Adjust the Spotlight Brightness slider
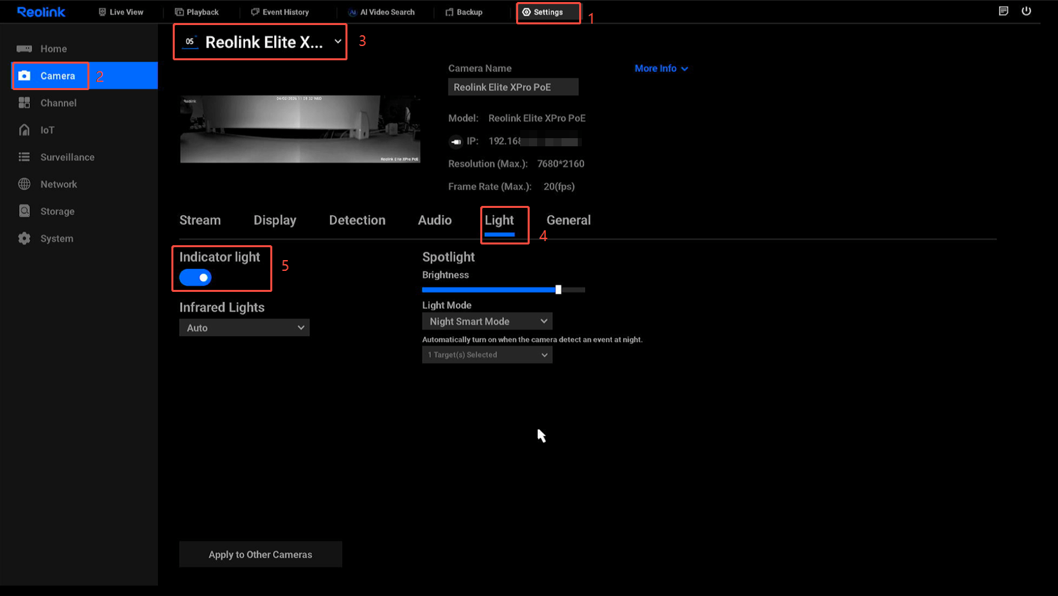 coord(558,290)
